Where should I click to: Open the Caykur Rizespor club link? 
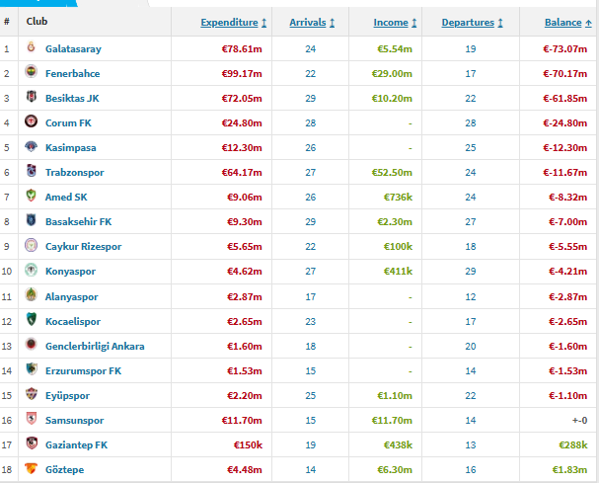click(83, 247)
